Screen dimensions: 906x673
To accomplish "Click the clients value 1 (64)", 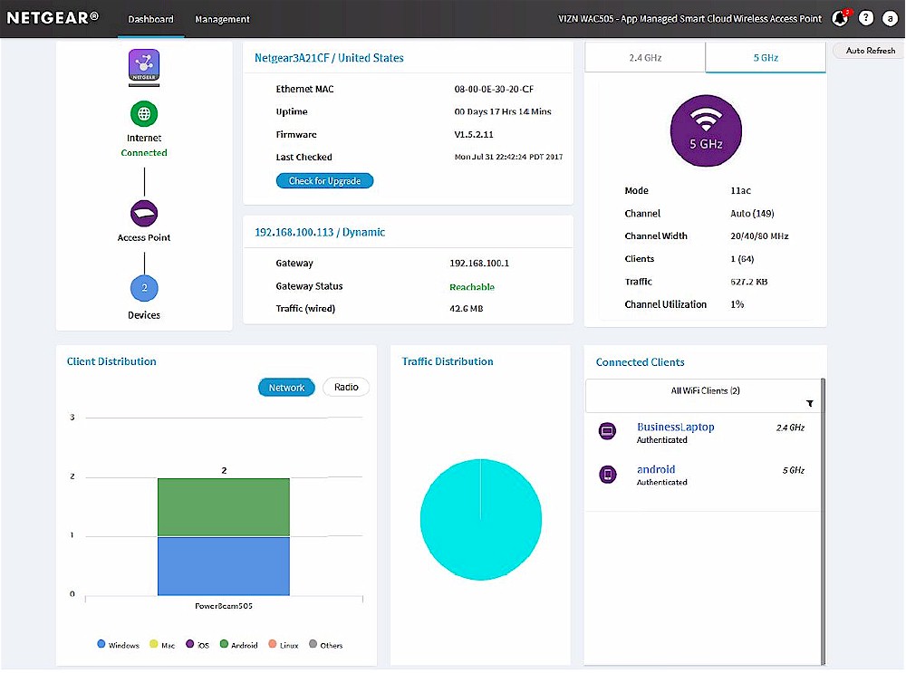I will click(x=743, y=259).
